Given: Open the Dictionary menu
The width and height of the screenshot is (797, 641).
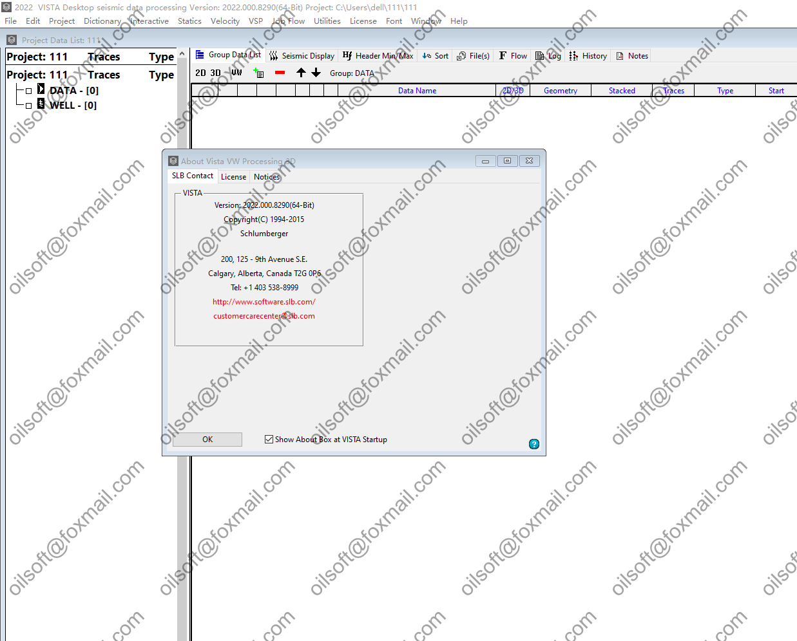Looking at the screenshot, I should click(102, 21).
